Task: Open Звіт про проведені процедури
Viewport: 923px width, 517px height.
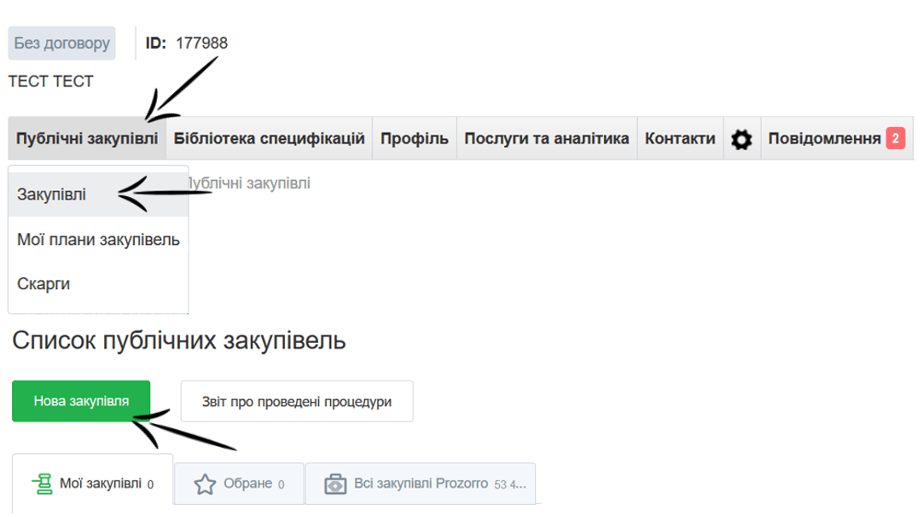Action: [297, 401]
